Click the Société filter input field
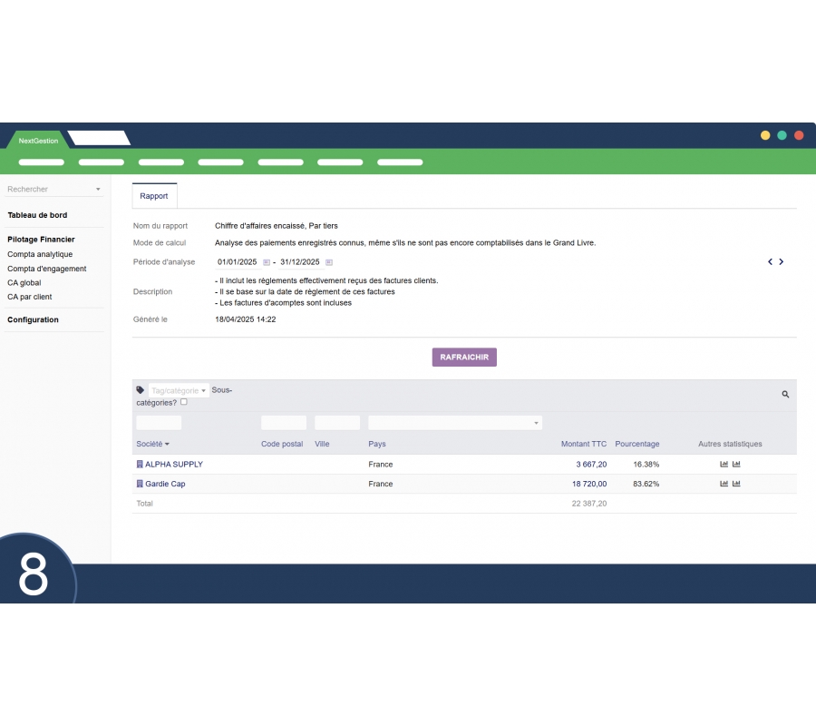This screenshot has height=726, width=816. (x=159, y=423)
